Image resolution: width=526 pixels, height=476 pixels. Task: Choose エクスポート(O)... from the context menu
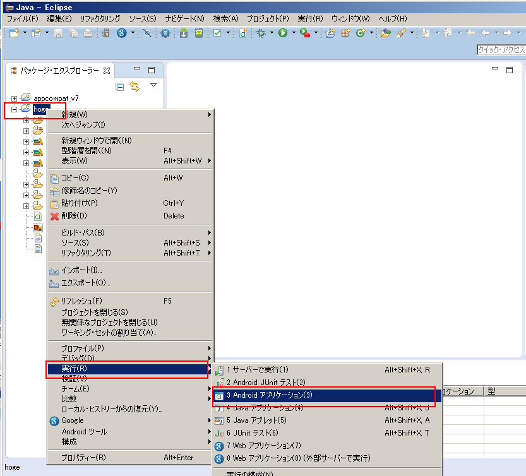(x=130, y=283)
